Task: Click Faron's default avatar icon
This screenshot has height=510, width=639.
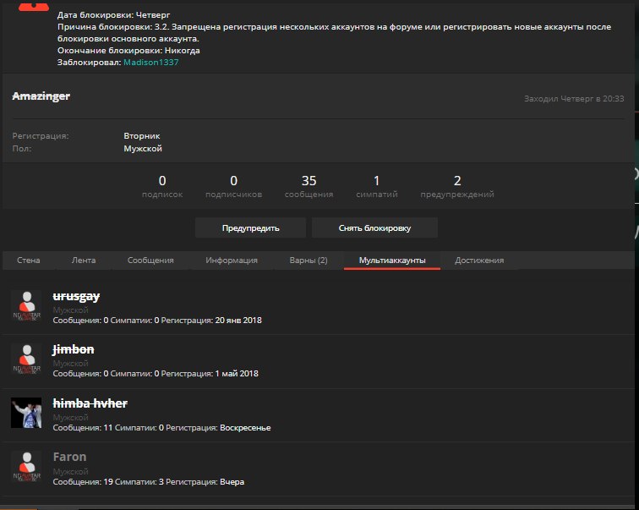Action: (27, 467)
